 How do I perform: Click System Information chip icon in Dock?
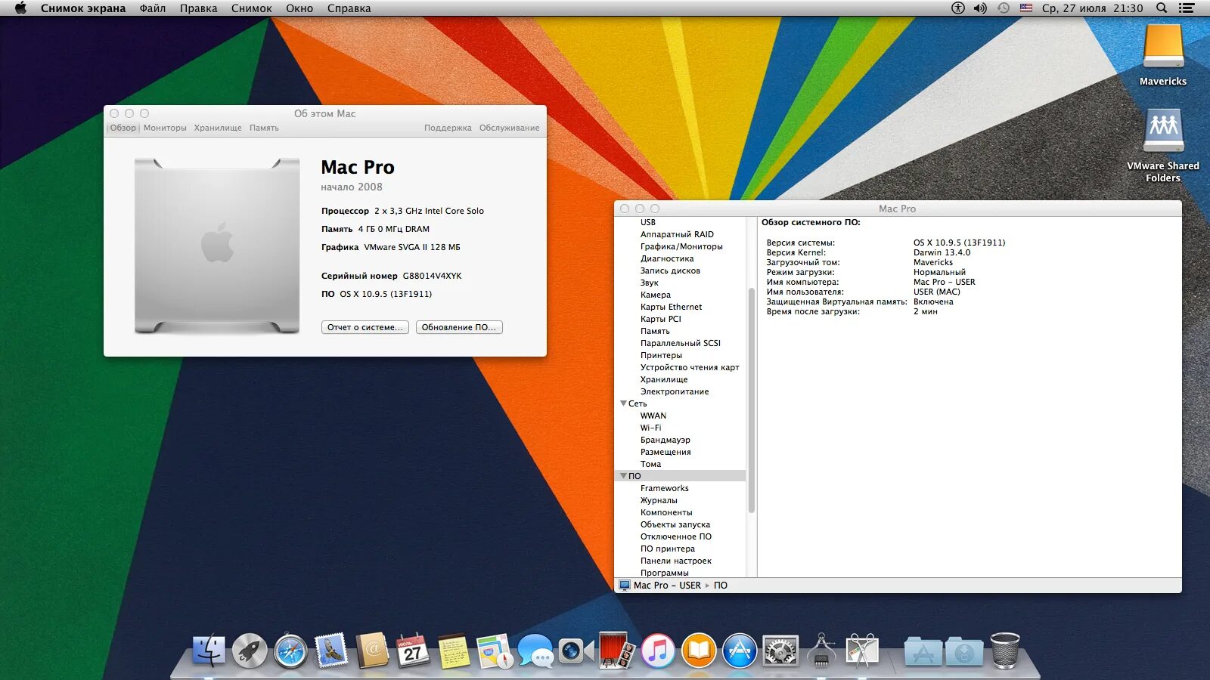pyautogui.click(x=821, y=650)
